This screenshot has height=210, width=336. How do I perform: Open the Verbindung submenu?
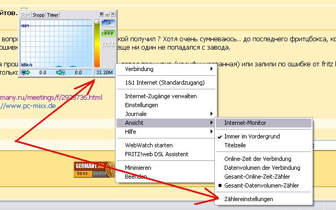(166, 69)
